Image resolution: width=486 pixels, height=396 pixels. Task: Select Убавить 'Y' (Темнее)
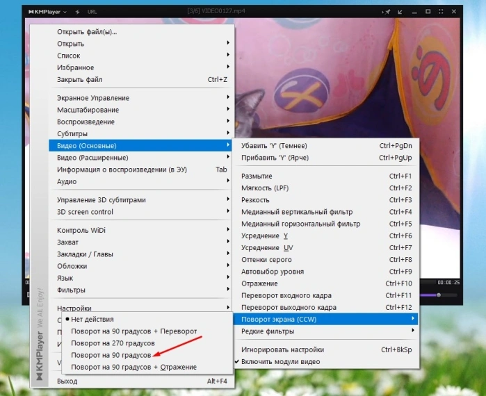click(x=326, y=145)
